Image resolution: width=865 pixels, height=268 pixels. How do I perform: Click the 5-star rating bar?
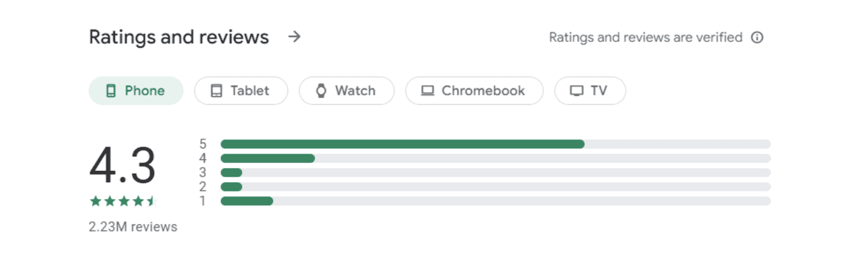tap(496, 144)
